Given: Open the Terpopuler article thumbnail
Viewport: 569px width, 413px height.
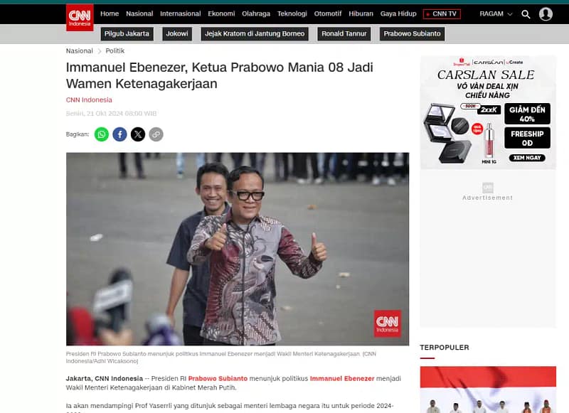Looking at the screenshot, I should (488, 390).
